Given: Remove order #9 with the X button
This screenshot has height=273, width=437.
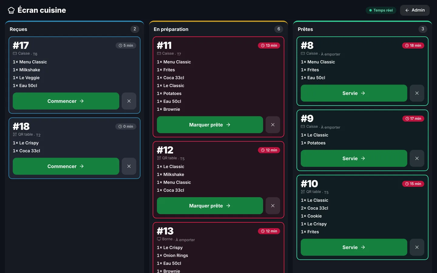Looking at the screenshot, I should click(x=417, y=158).
